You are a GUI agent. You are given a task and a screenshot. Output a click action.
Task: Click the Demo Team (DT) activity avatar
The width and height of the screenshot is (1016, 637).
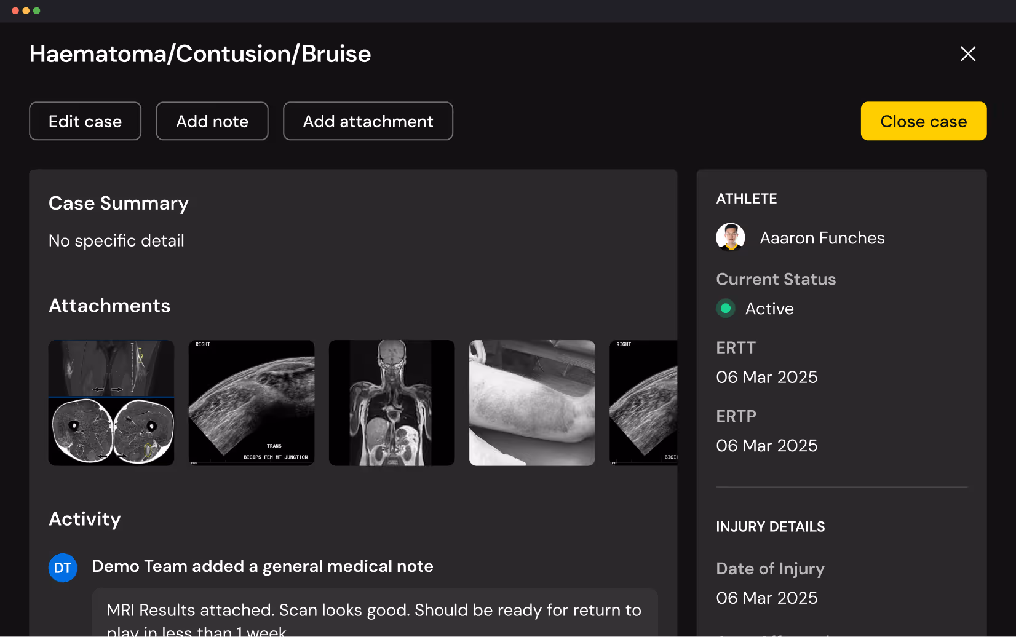click(x=63, y=568)
